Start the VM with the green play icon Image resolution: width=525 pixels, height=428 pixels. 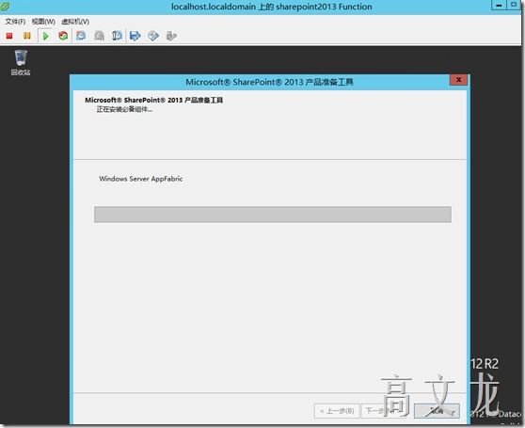[x=46, y=36]
